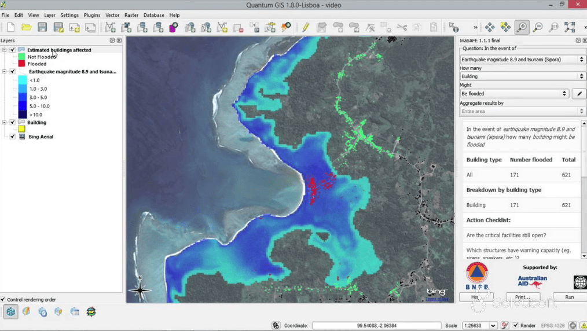The height and width of the screenshot is (331, 587).
Task: Open a project with the yellow folder icon
Action: tap(26, 27)
